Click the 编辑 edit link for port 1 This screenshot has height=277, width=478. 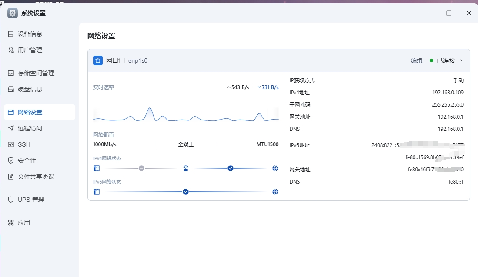point(416,60)
